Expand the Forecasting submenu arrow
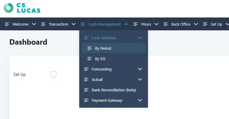The width and height of the screenshot is (229, 119). (x=140, y=69)
